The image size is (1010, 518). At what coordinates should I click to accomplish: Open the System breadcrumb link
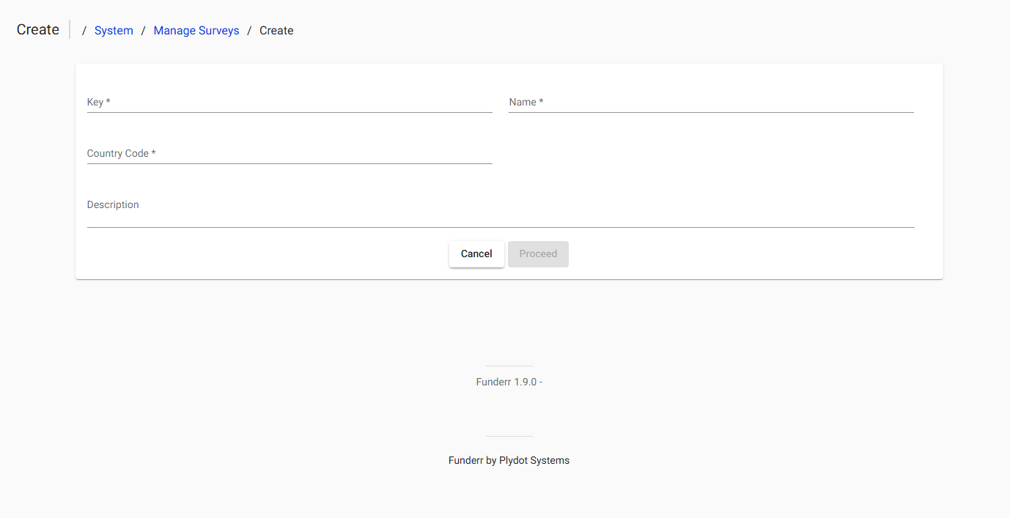tap(114, 30)
